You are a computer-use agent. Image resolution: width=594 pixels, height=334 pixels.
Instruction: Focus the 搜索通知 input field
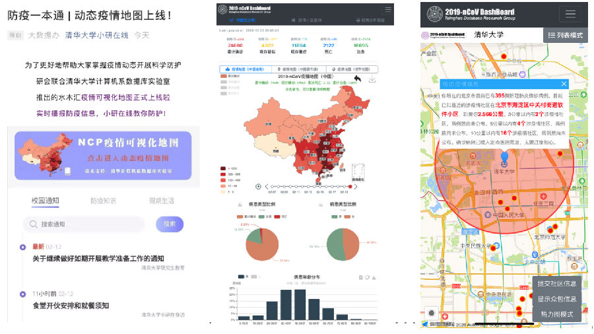[x=84, y=224]
